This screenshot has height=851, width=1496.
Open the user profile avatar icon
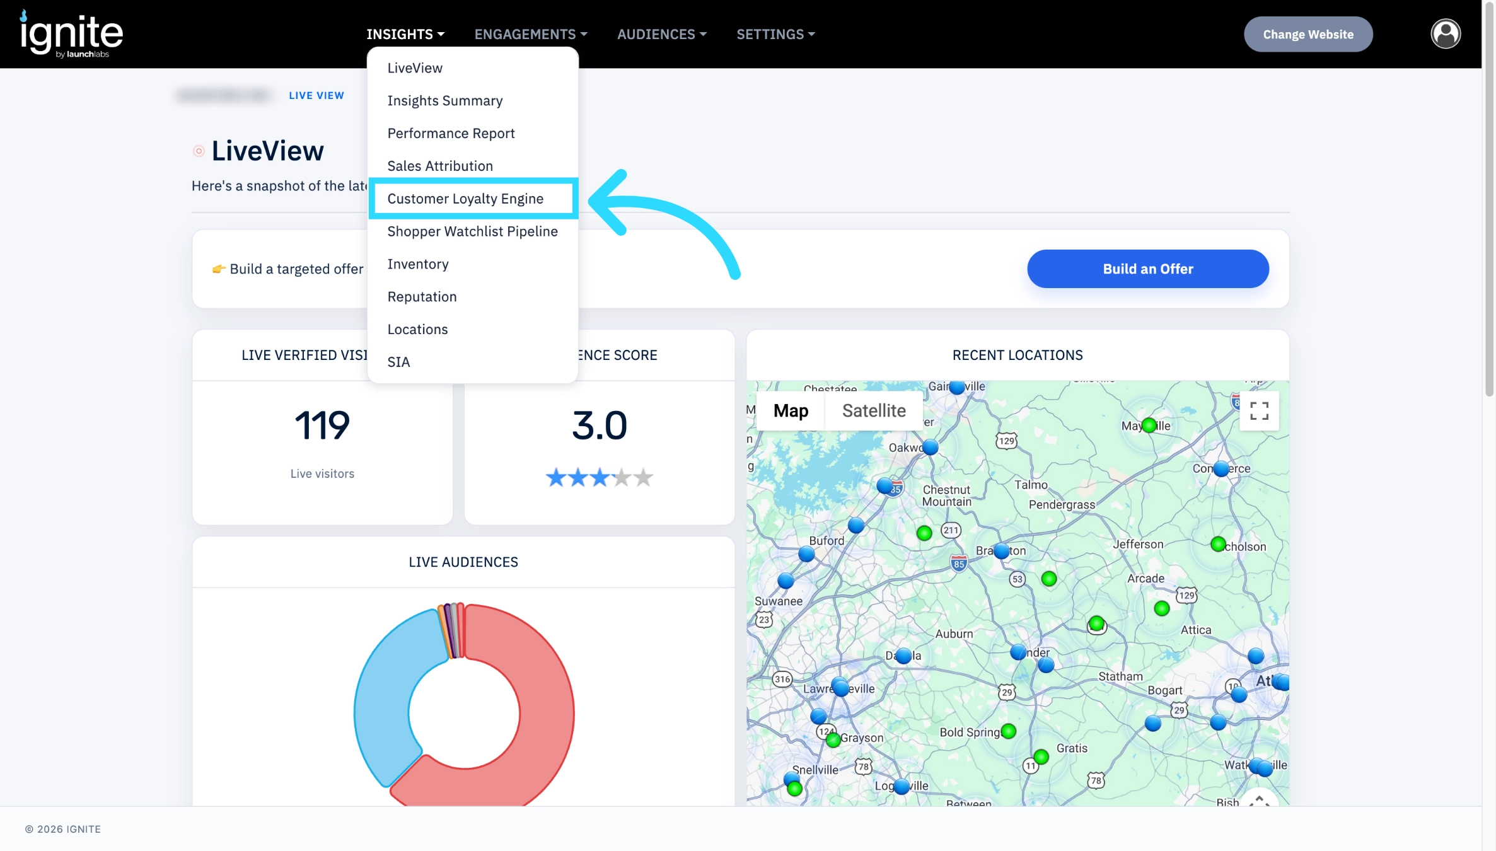(1446, 34)
